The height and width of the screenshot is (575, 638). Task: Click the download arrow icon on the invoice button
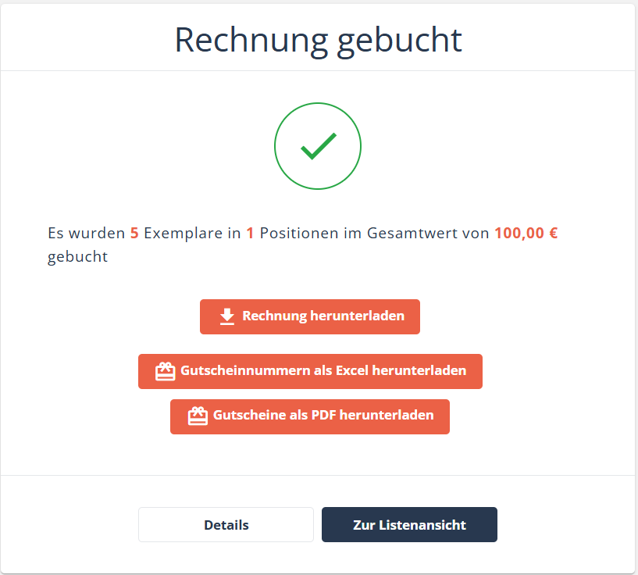tap(226, 316)
